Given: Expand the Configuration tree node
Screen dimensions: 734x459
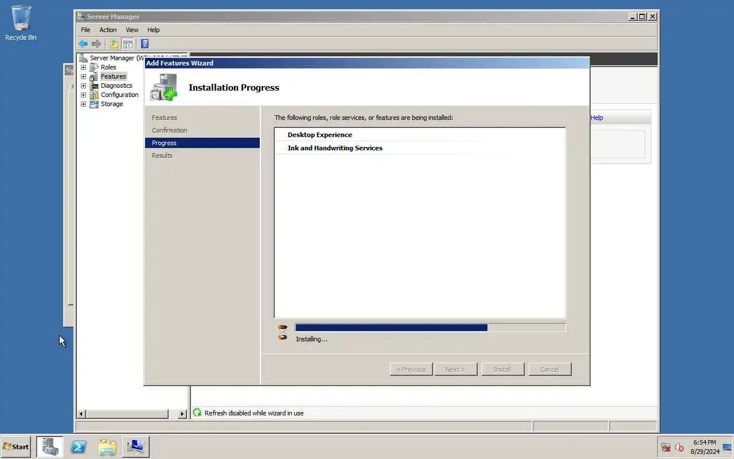Looking at the screenshot, I should point(83,95).
